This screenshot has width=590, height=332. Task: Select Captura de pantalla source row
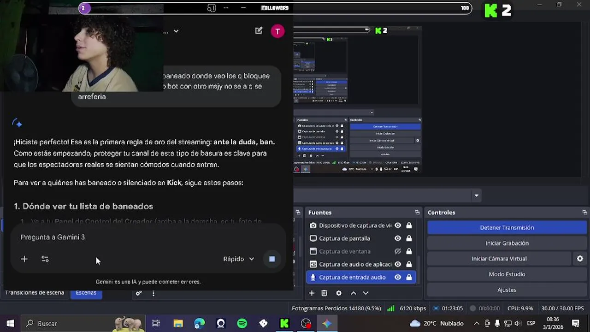click(361, 238)
